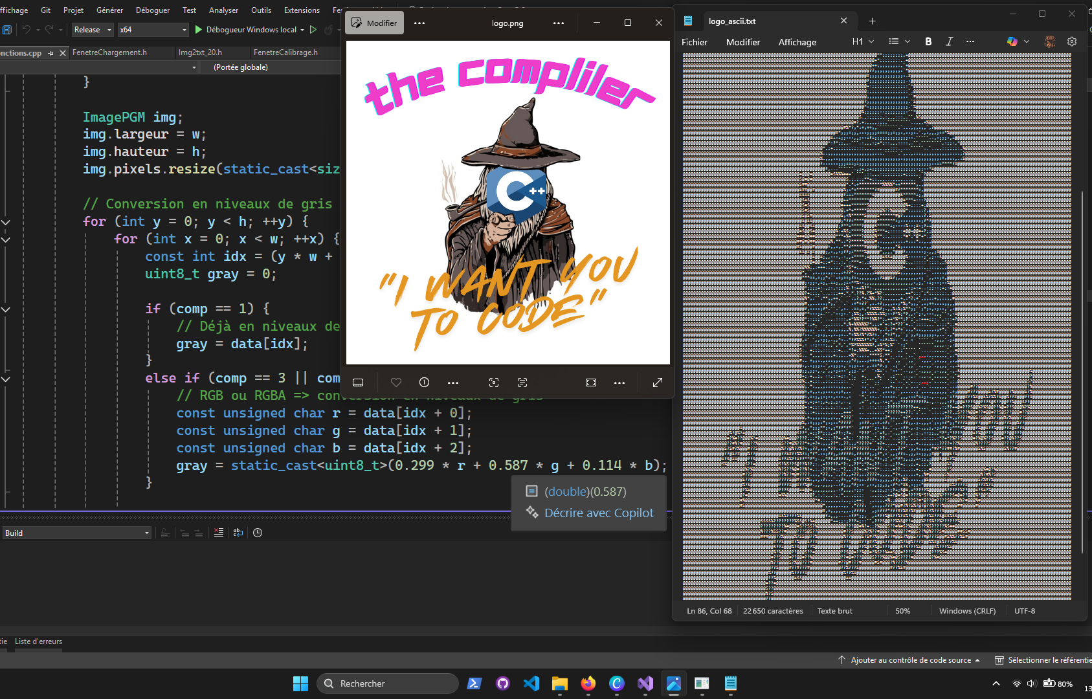
Task: Toggle the filmstrip view in Photos
Action: click(358, 383)
